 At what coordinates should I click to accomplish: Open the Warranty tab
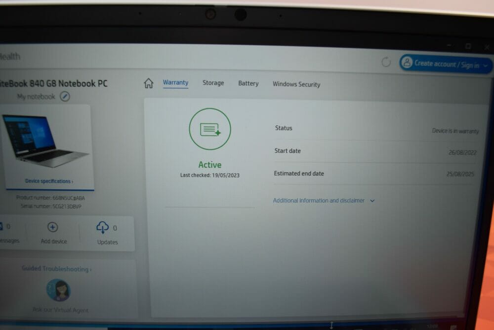175,83
